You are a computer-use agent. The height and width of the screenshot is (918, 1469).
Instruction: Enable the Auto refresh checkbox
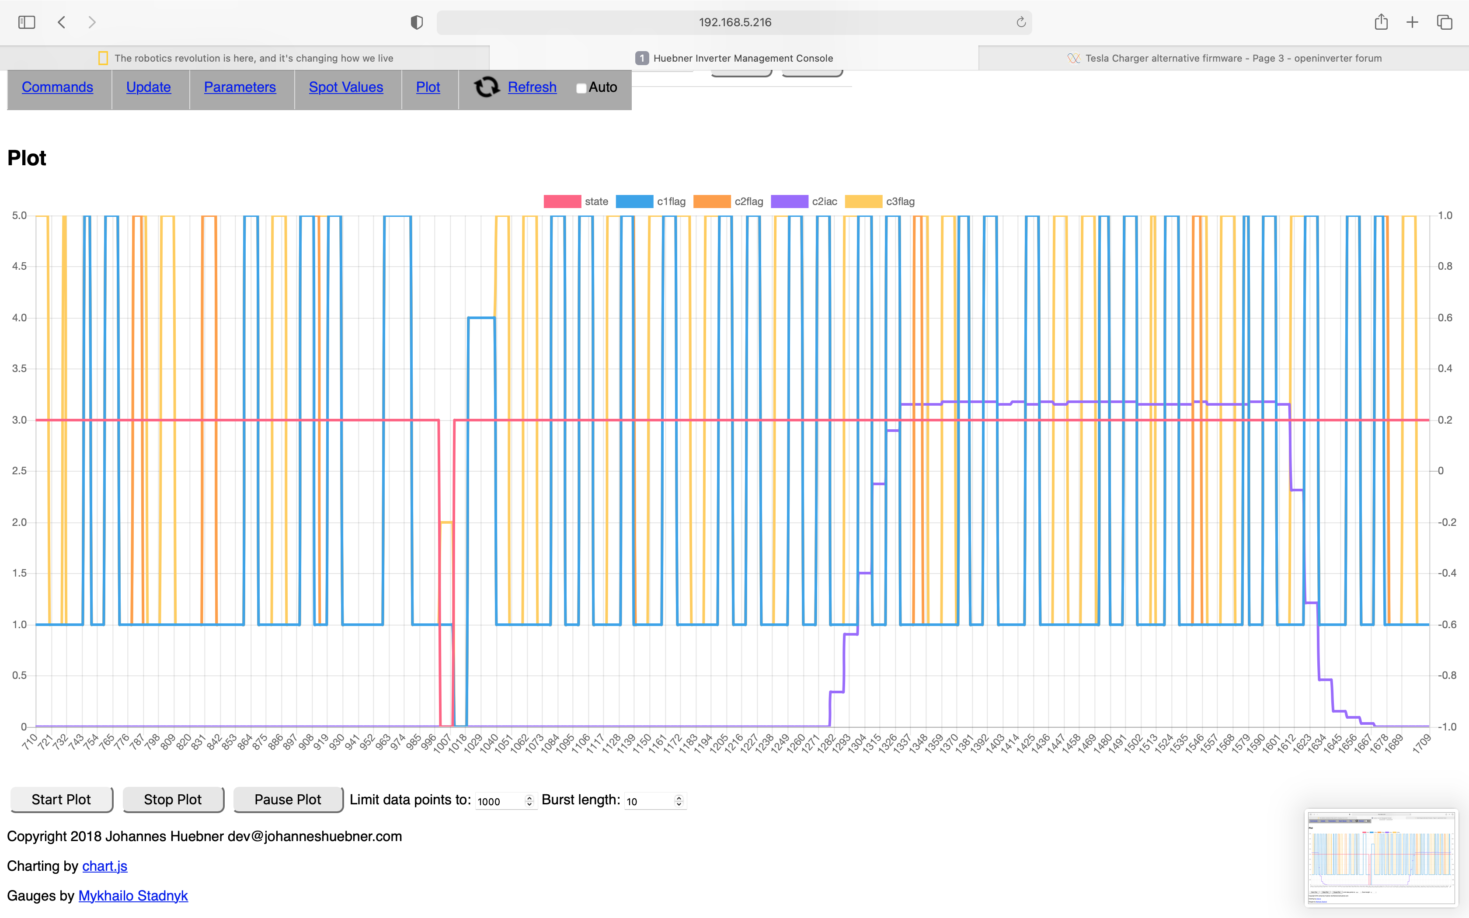tap(581, 89)
